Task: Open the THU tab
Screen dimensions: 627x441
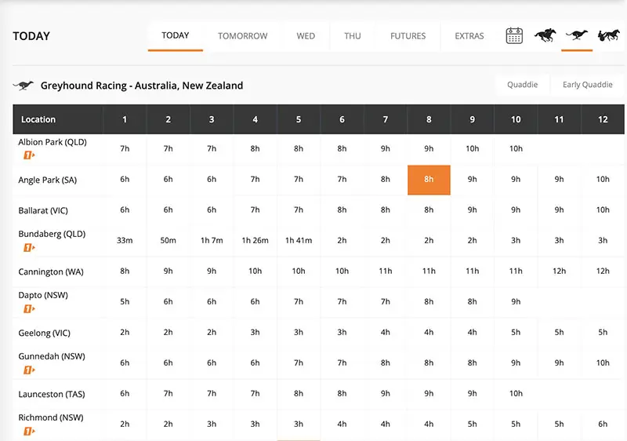Action: [353, 36]
